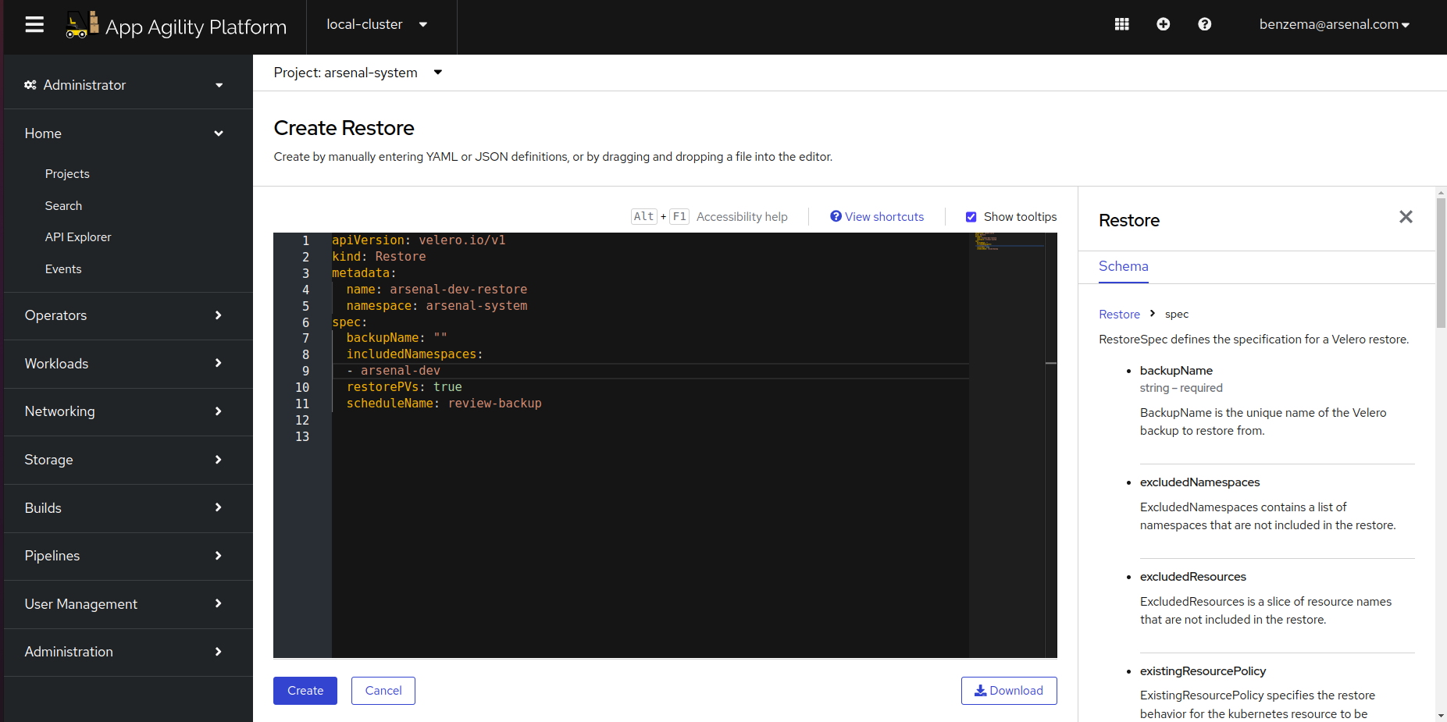Go to API Explorer in sidebar

click(x=78, y=237)
